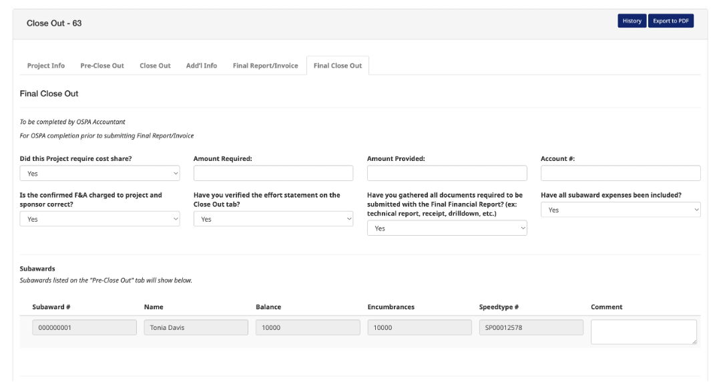Expand the documents gathered dropdown
Viewport: 721px width, 382px height.
pyautogui.click(x=447, y=228)
